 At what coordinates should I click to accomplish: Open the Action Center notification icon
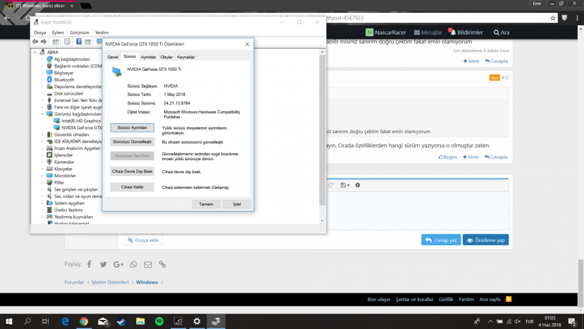573,321
